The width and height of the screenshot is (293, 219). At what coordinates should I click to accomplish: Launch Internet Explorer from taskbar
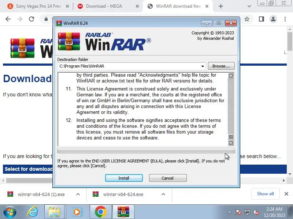point(33,212)
